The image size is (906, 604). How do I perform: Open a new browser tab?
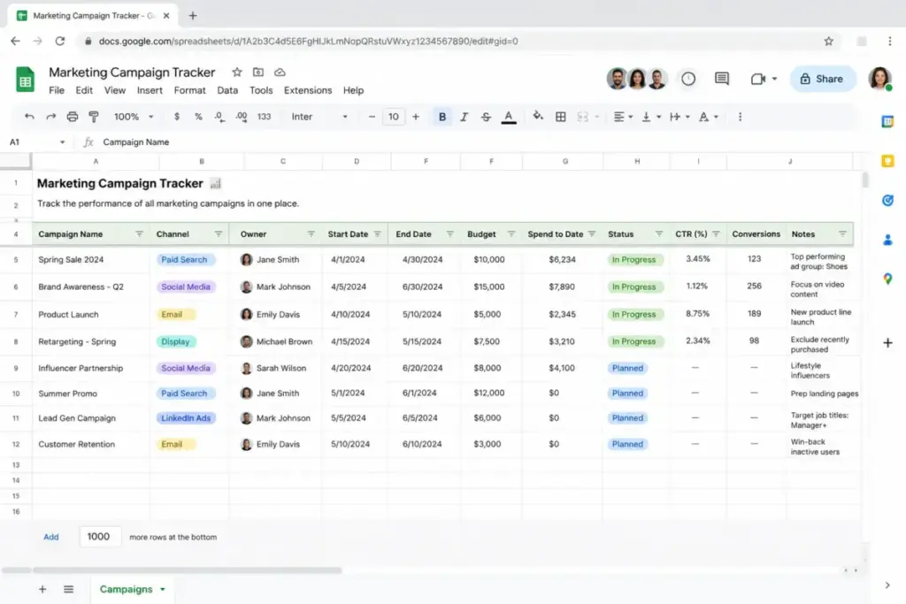coord(193,16)
